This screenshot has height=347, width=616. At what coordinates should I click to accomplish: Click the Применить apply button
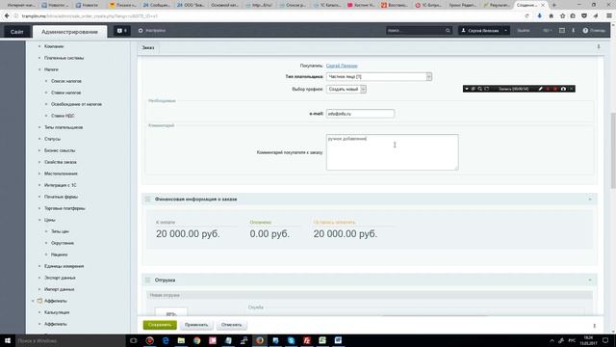point(196,325)
